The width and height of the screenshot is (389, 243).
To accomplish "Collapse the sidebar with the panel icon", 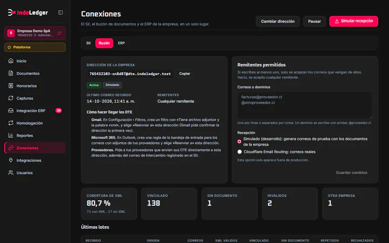I will tap(61, 12).
